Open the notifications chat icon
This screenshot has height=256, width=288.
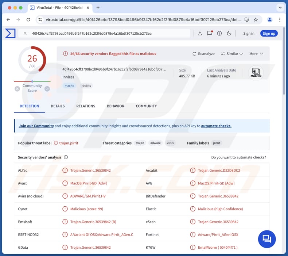point(210,33)
